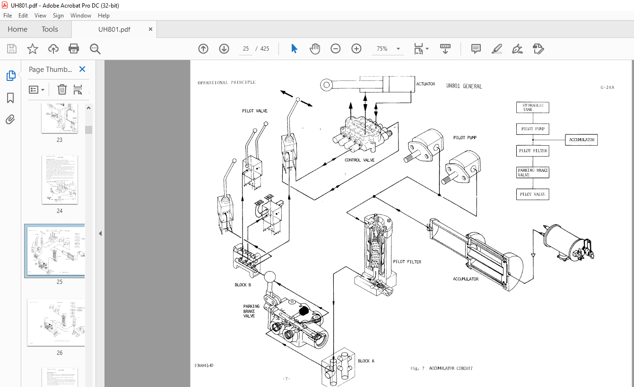Click the thumbnail panel scrollbar
Viewport: 634px width, 387px height.
click(x=89, y=130)
